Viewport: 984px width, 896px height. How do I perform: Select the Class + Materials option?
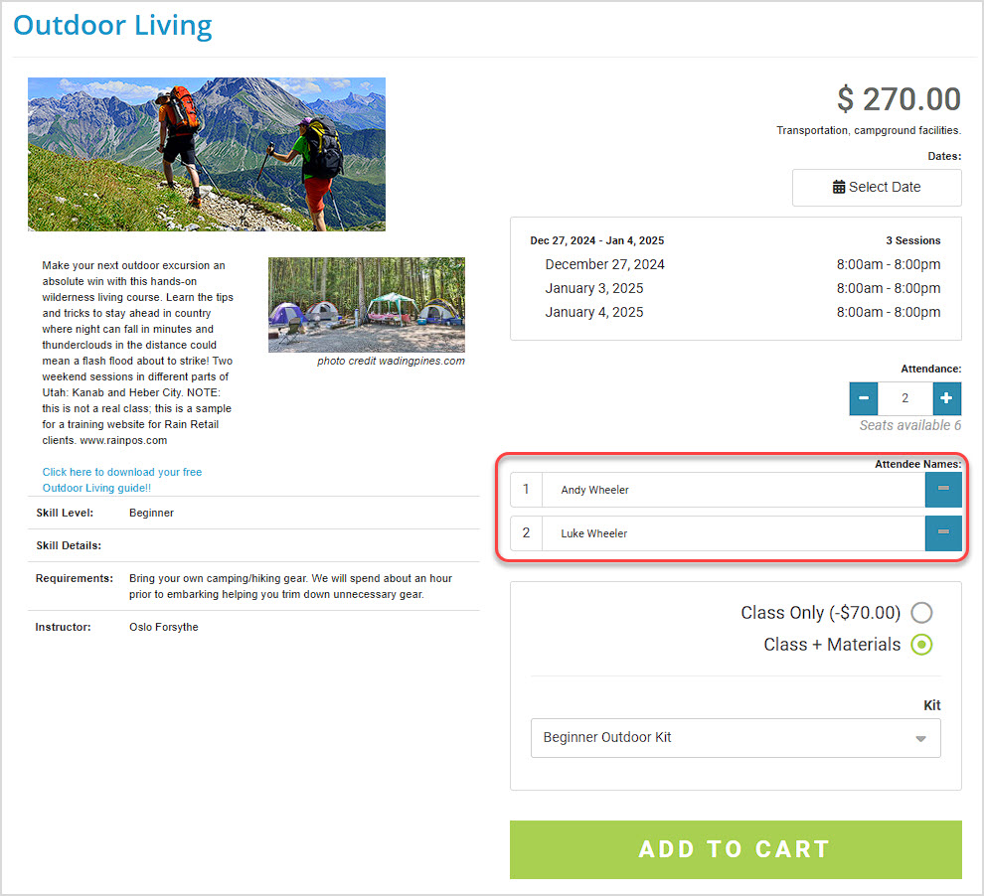921,645
